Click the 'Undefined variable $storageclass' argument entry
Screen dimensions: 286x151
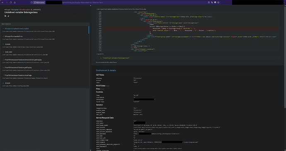pos(116,58)
